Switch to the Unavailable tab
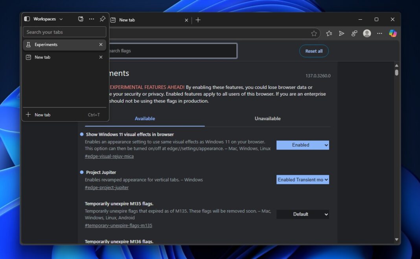This screenshot has width=420, height=259. tap(267, 118)
